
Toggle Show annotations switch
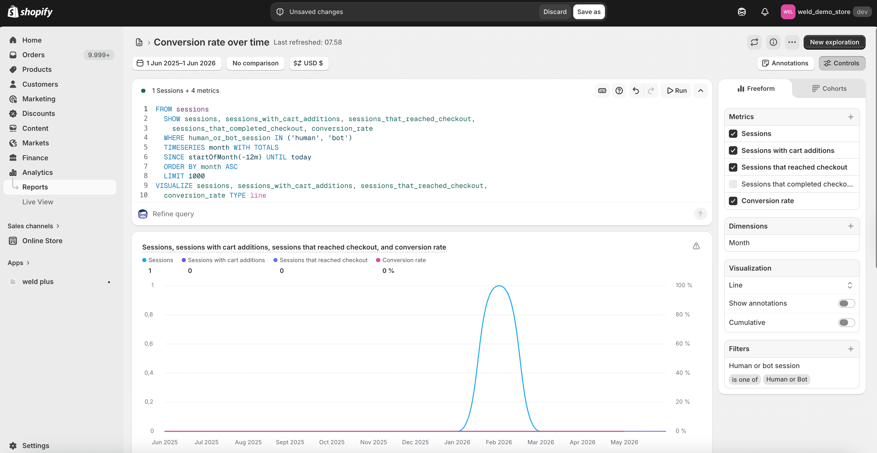[846, 303]
